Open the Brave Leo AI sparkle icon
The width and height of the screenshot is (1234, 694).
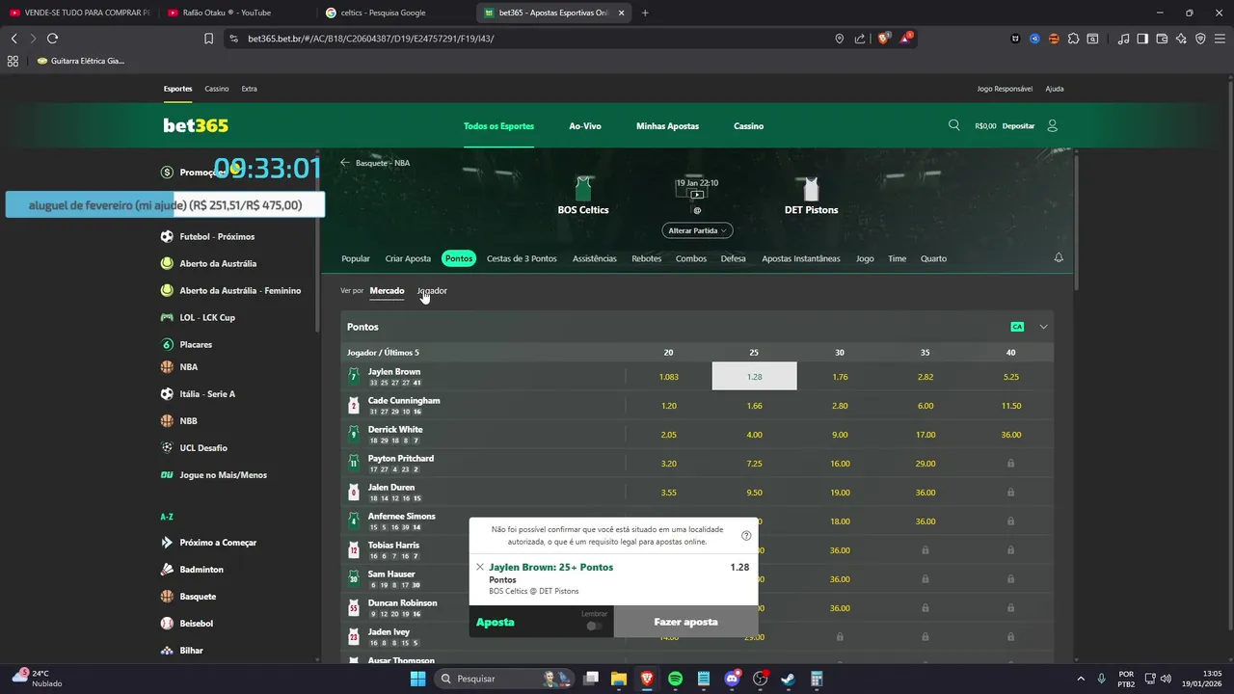coord(1181,39)
